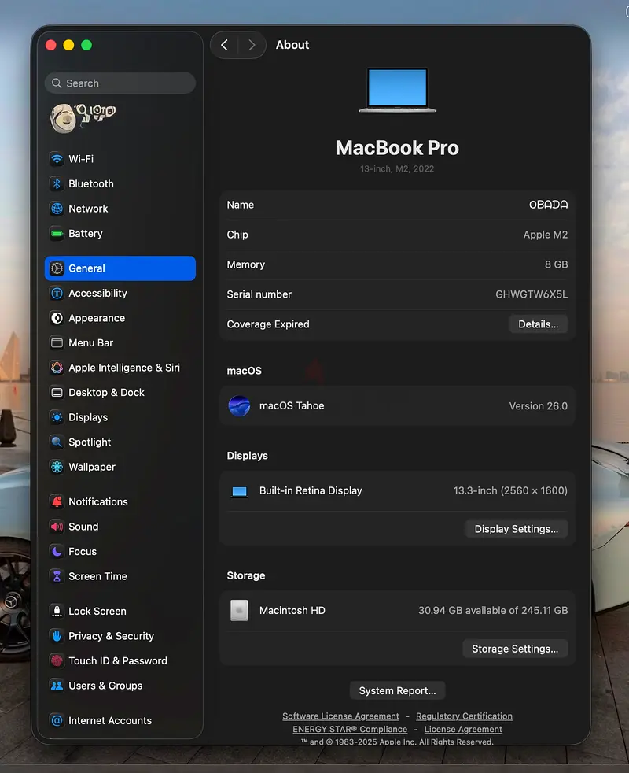Click 13.3-inch (2560 × 1600) text
The height and width of the screenshot is (773, 629).
[x=510, y=491]
